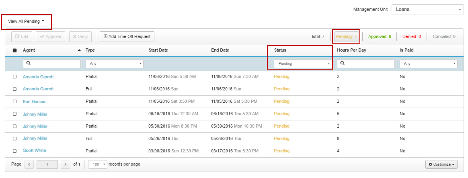The image size is (468, 178).
Task: Open the Management Unit Loans dropdown
Action: point(427,9)
